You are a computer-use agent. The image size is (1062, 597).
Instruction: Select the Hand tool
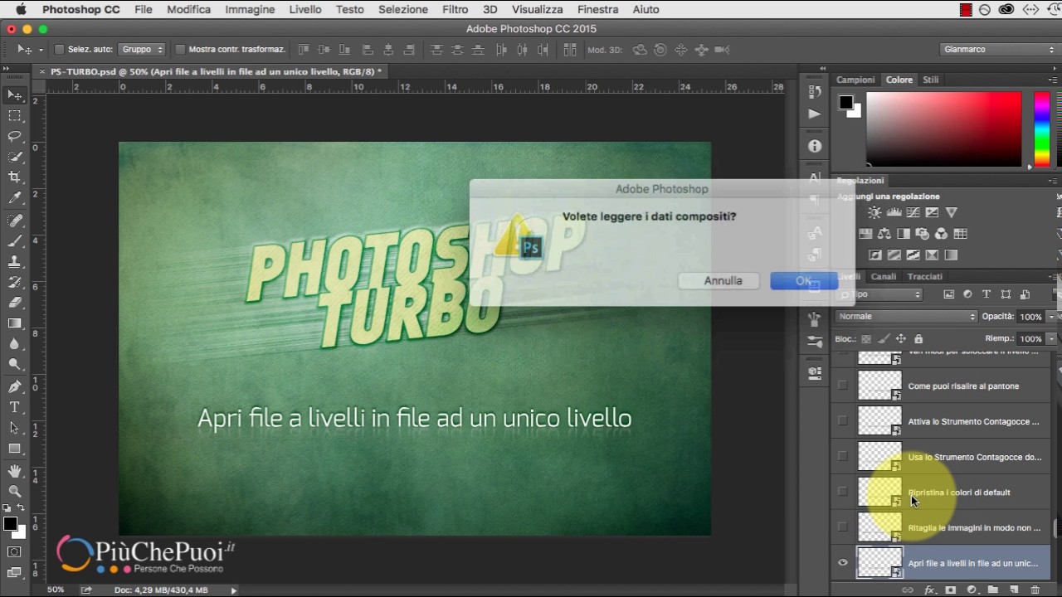click(15, 471)
